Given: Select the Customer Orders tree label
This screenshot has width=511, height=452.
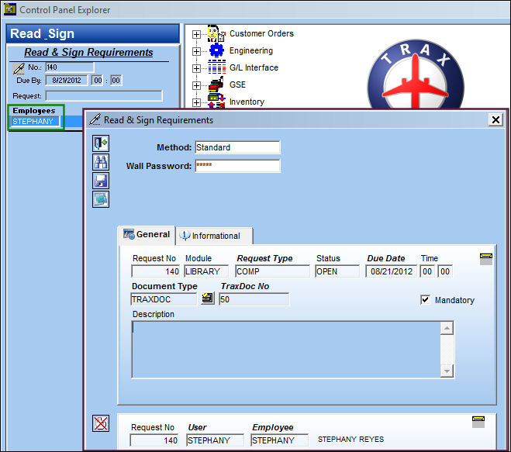Looking at the screenshot, I should [x=261, y=33].
